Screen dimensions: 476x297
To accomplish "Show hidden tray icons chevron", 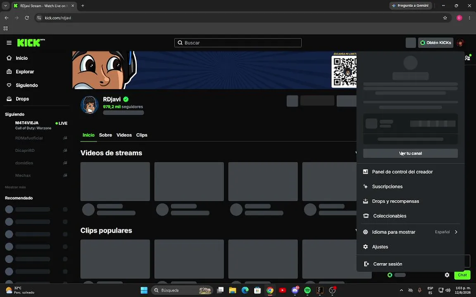I will tap(401, 290).
